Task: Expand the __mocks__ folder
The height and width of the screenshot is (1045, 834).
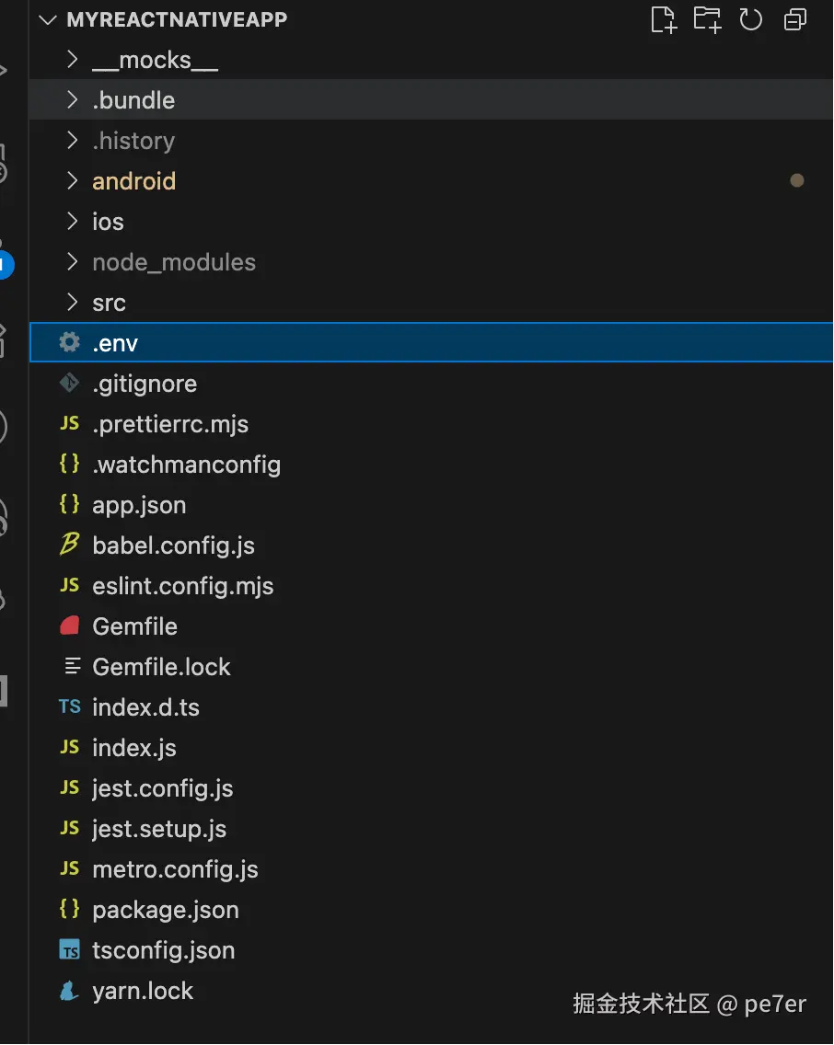Action: tap(73, 60)
